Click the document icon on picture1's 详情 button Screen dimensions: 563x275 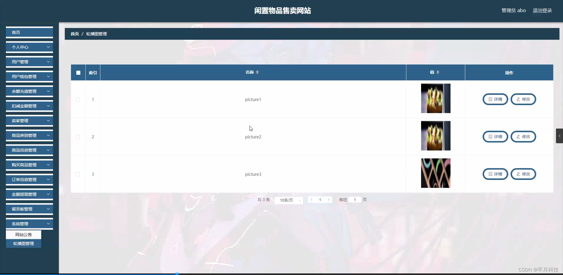(490, 99)
